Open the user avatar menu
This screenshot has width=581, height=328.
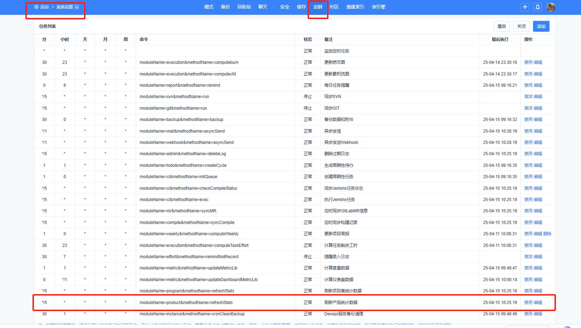point(551,7)
